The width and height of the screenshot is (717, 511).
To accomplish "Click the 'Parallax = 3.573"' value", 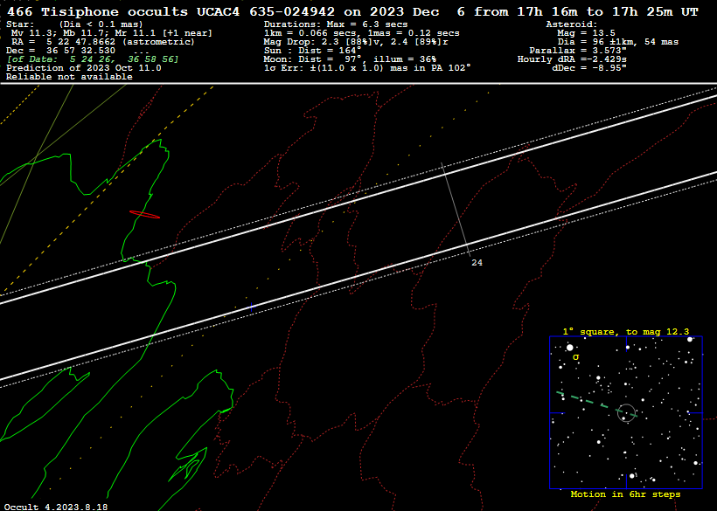I will [x=578, y=51].
